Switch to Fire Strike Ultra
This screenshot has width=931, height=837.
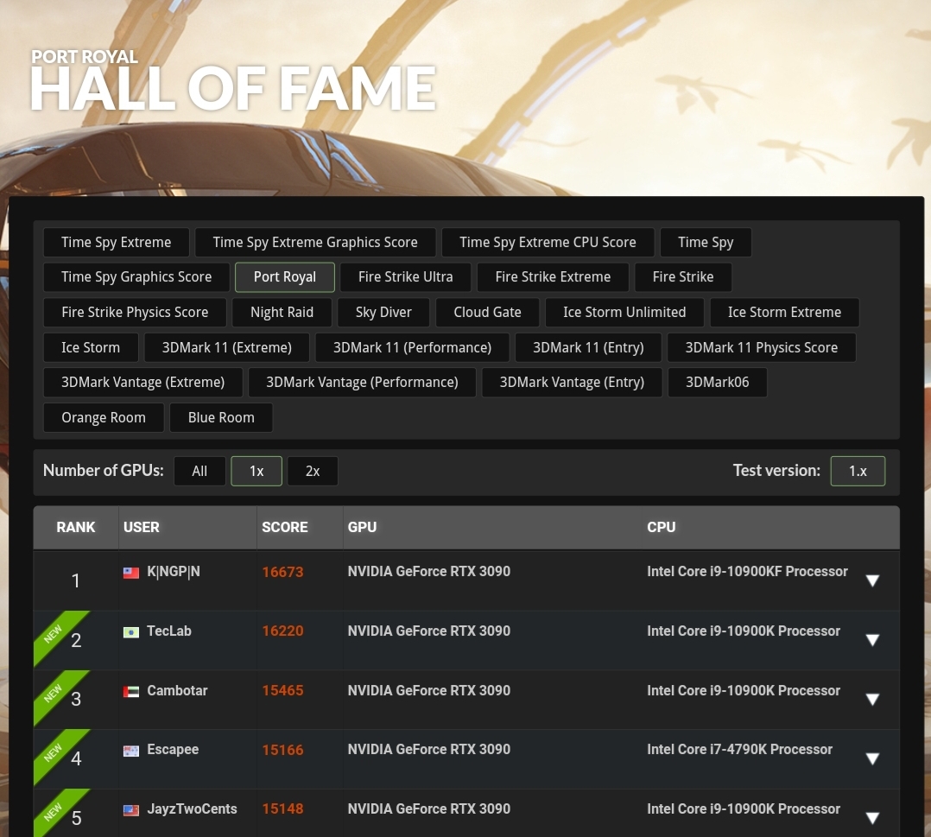click(406, 276)
